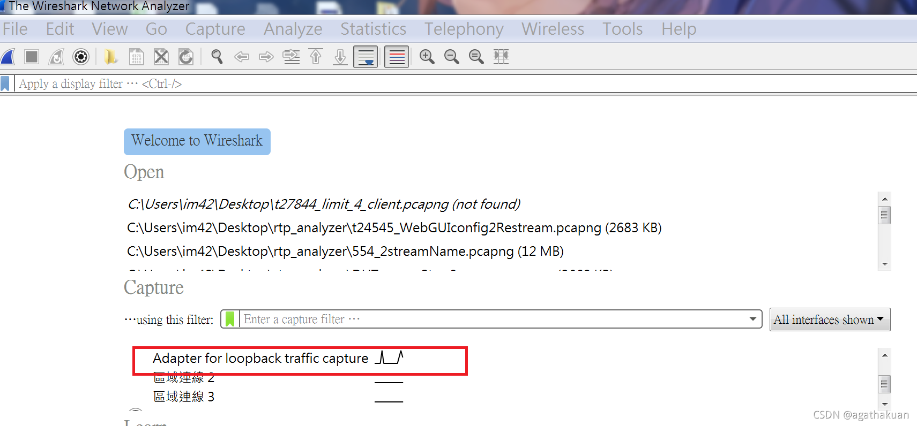
Task: Open the Analyze menu
Action: coord(293,29)
